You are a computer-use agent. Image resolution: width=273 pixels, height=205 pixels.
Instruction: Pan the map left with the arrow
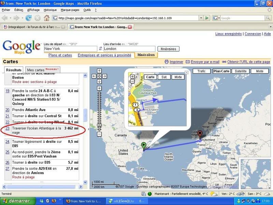click(94, 76)
